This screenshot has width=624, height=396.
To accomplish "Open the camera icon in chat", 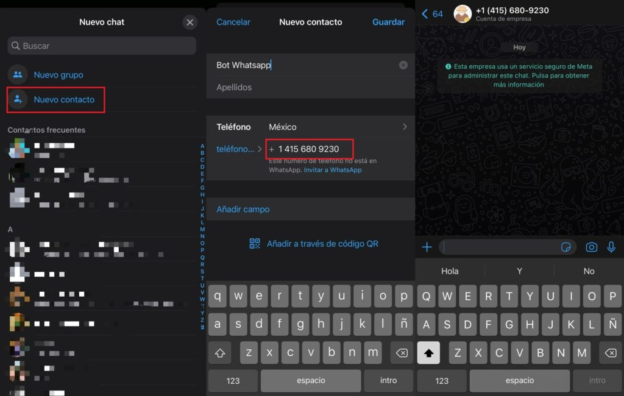I will click(x=591, y=247).
